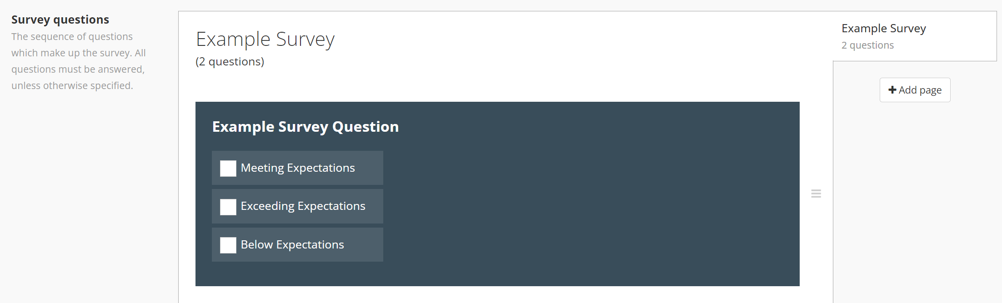Click the survey questions description paragraph
The image size is (1002, 303).
(78, 61)
